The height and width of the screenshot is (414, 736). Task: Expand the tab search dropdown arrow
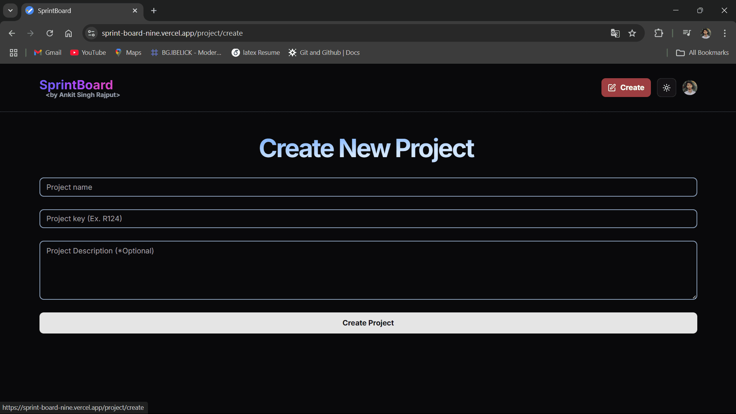(x=10, y=11)
